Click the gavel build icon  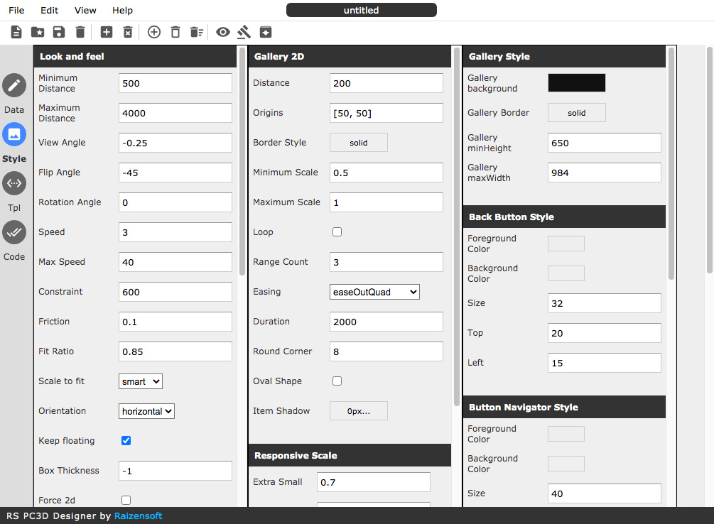click(244, 32)
